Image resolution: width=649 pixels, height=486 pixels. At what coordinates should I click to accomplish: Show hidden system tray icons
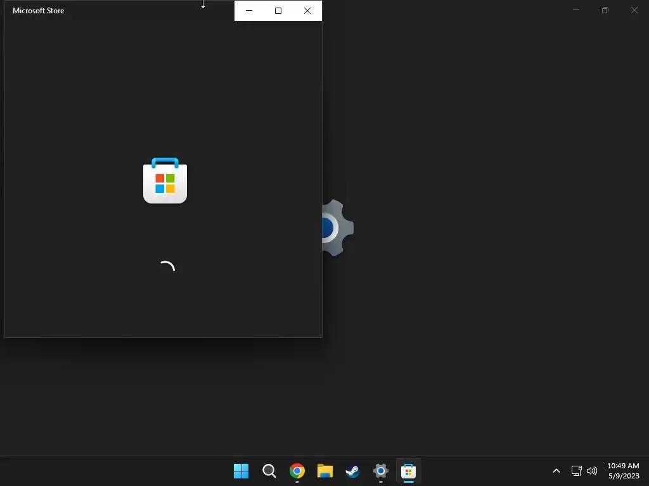pyautogui.click(x=556, y=471)
